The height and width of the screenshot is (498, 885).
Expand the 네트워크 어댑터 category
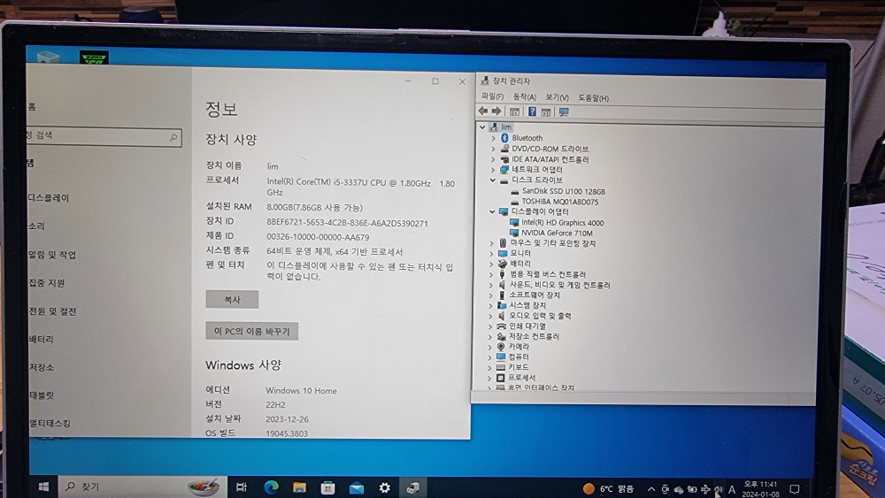pos(494,169)
